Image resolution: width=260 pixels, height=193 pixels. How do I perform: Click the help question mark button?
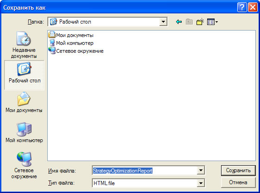pyautogui.click(x=242, y=7)
